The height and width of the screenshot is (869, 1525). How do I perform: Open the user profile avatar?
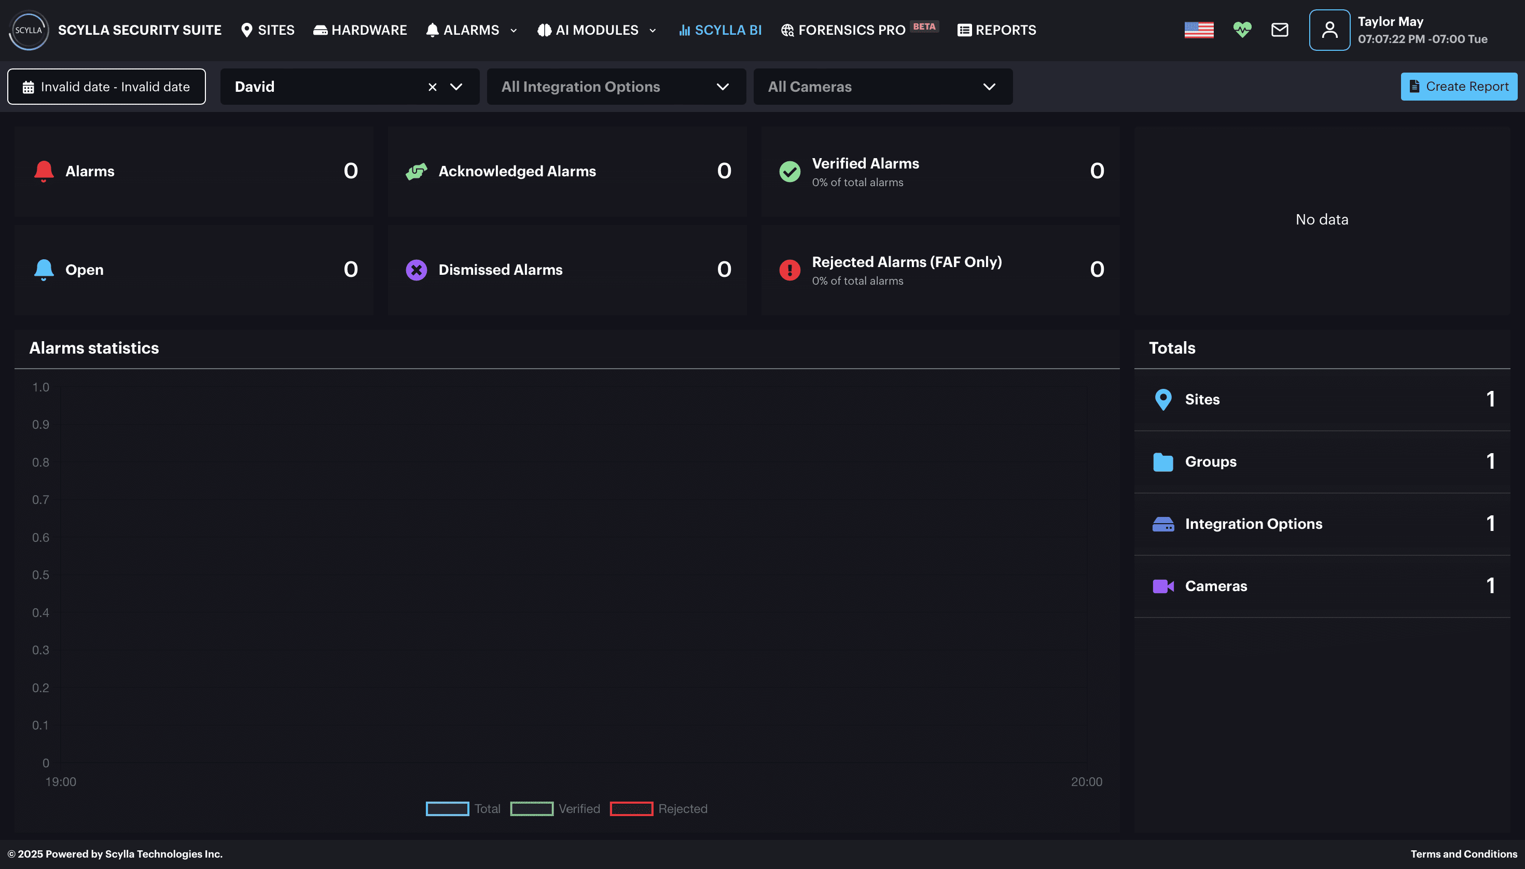pos(1330,30)
